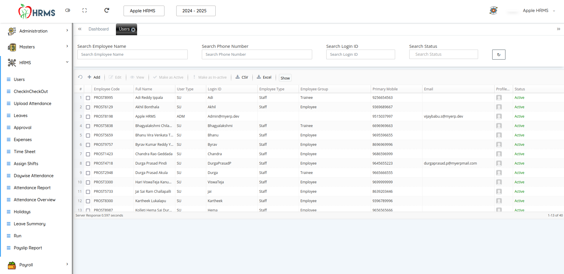This screenshot has width=564, height=274.
Task: Open the Search Status dropdown
Action: point(443,54)
